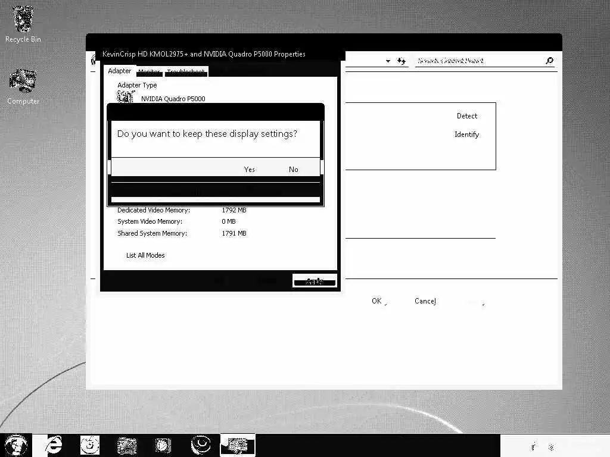Screen dimensions: 610x457
Task: Click the NVIDIA Quadro P5000 adapter name
Action: click(x=173, y=99)
